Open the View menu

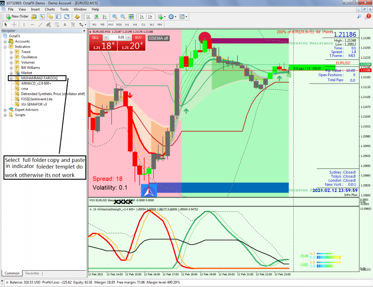22,9
